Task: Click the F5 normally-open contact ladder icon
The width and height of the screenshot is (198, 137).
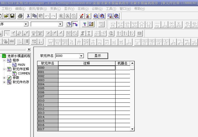Action: coord(113,24)
